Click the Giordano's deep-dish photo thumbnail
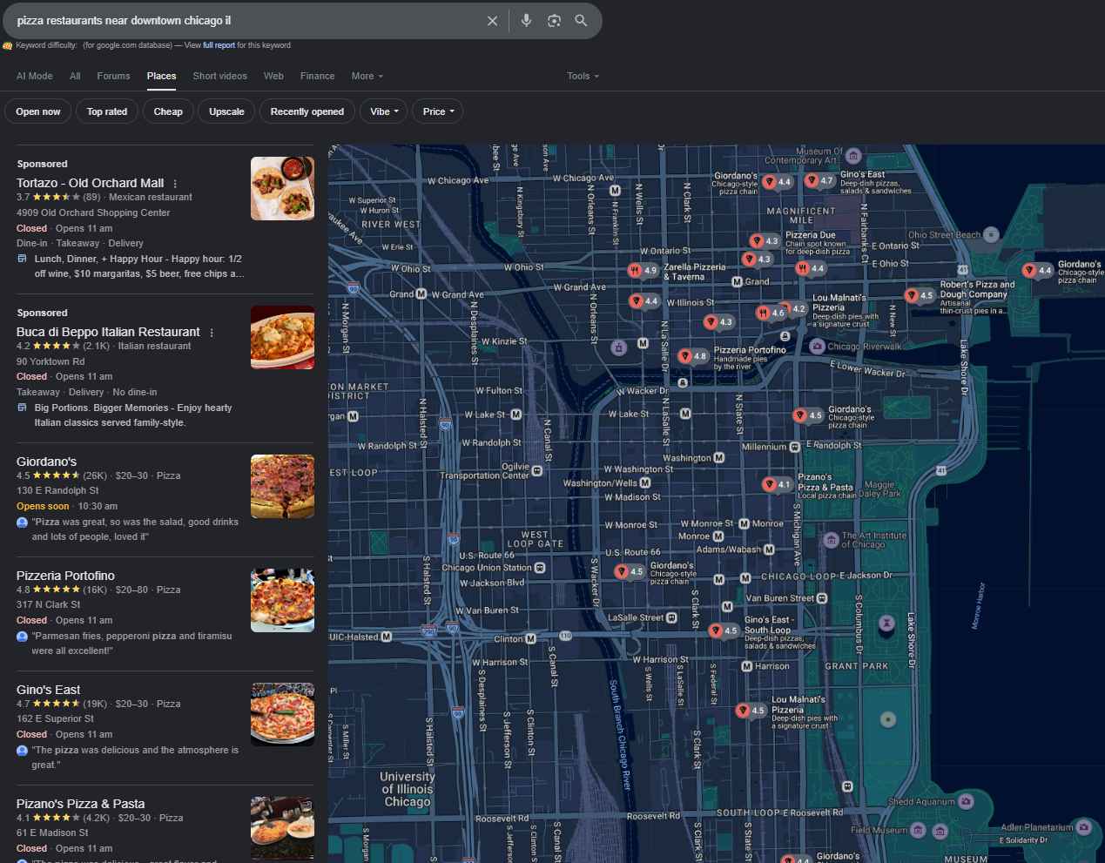1105x863 pixels. (x=282, y=486)
